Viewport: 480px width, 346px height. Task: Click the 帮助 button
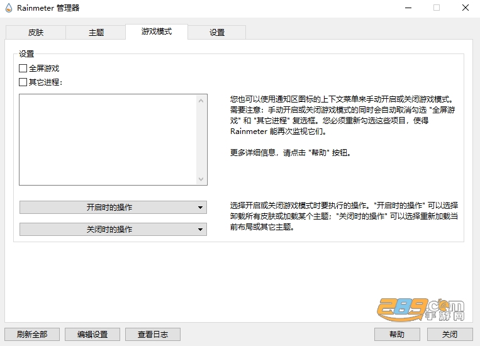coord(397,335)
